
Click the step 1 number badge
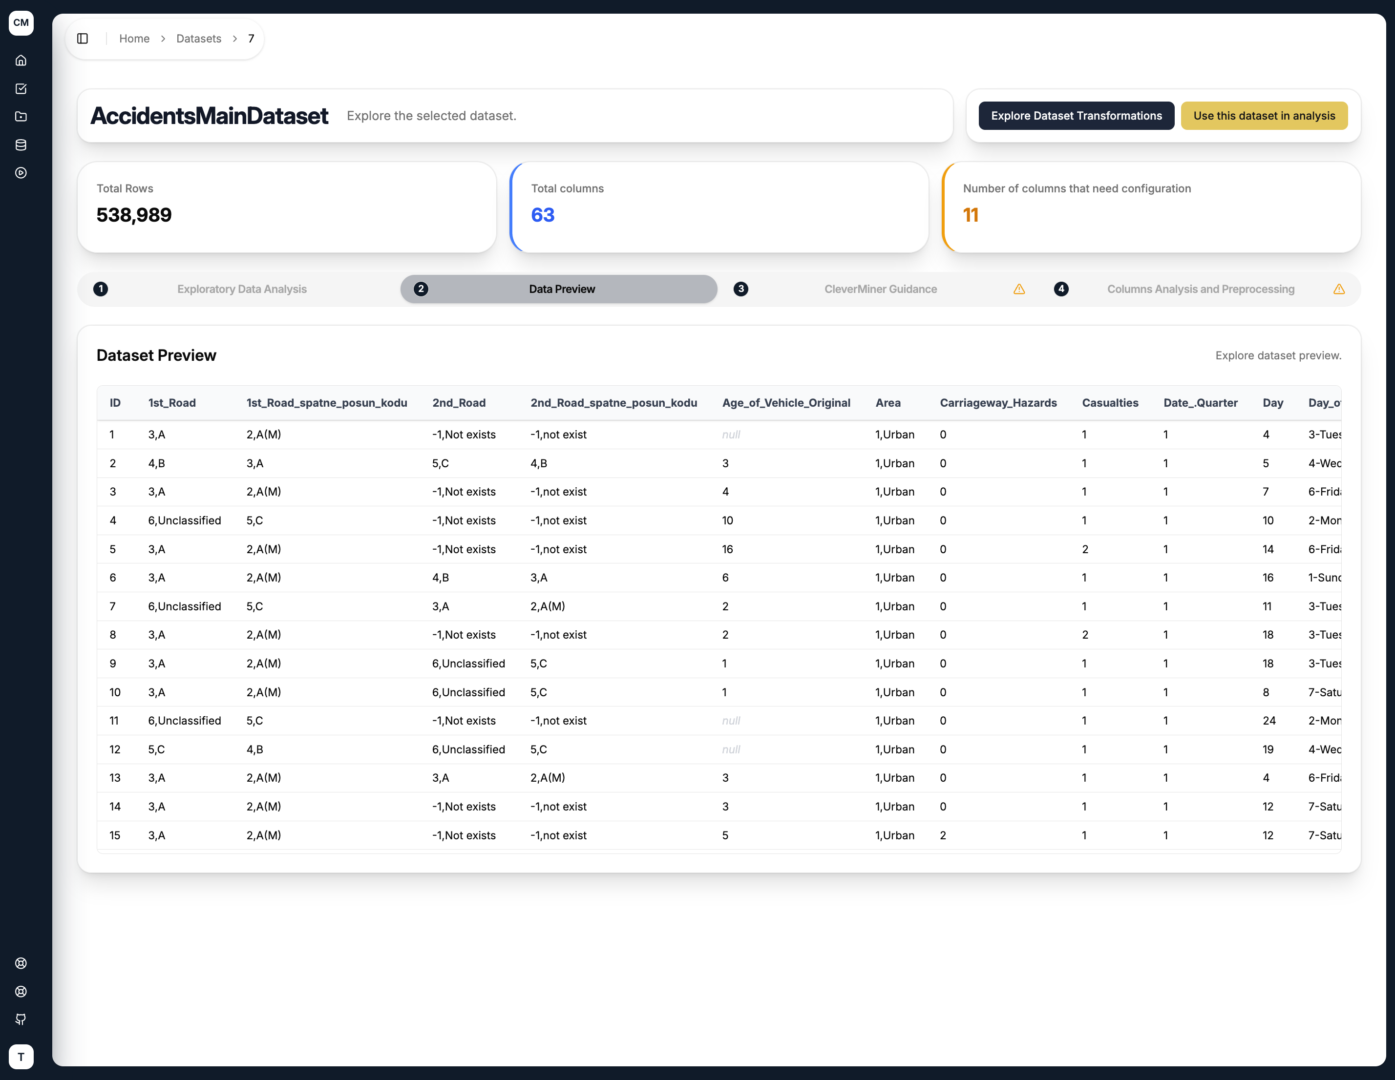(100, 289)
